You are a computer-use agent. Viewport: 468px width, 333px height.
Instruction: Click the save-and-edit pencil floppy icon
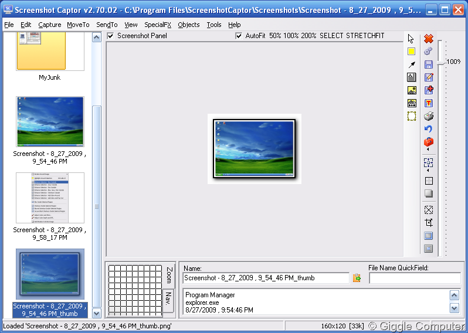[429, 77]
